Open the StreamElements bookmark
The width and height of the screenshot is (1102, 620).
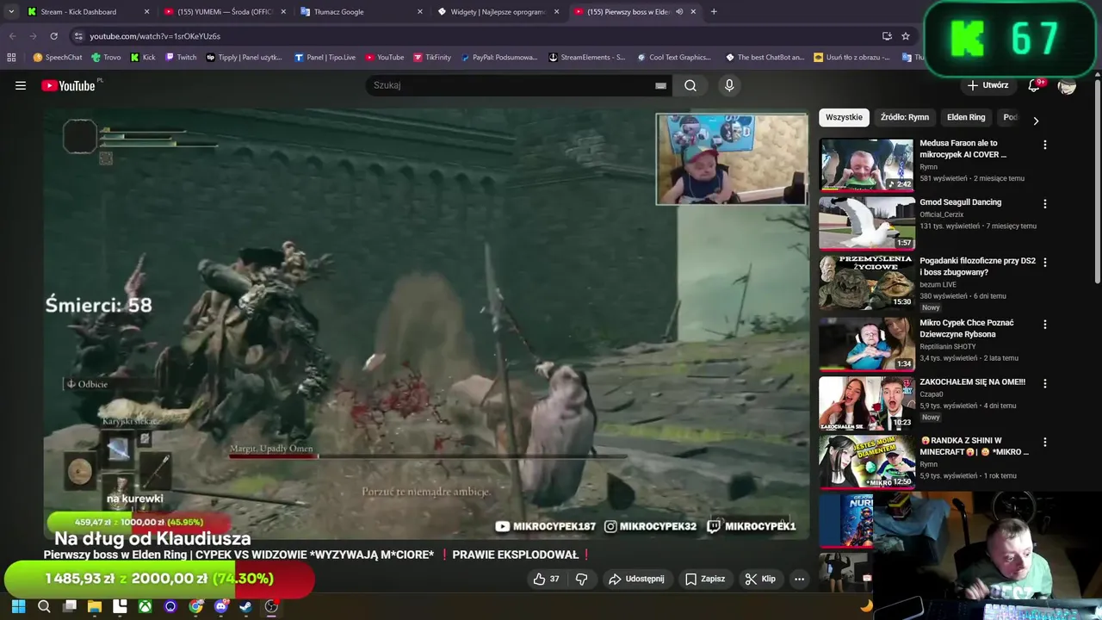[586, 57]
